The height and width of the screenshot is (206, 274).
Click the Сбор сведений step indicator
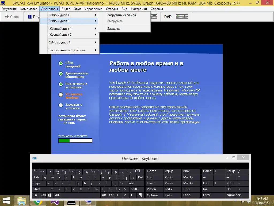coord(61,63)
